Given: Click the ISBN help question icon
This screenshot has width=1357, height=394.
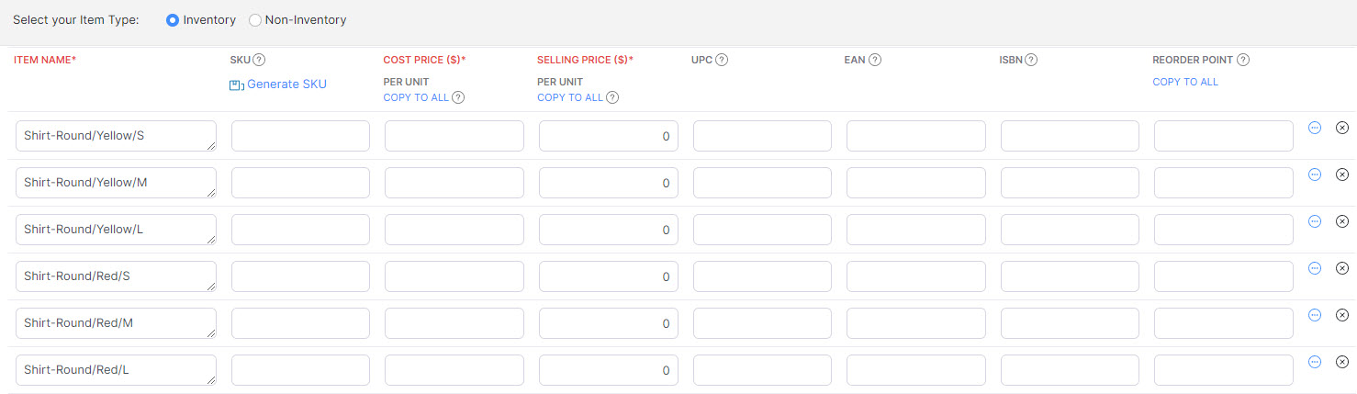Looking at the screenshot, I should tap(1031, 60).
